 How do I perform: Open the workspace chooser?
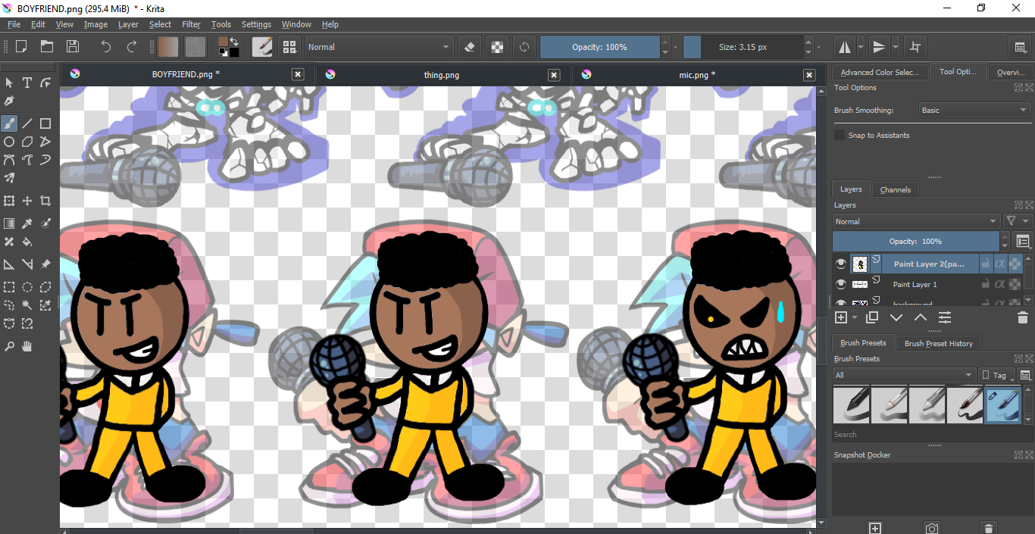1021,47
